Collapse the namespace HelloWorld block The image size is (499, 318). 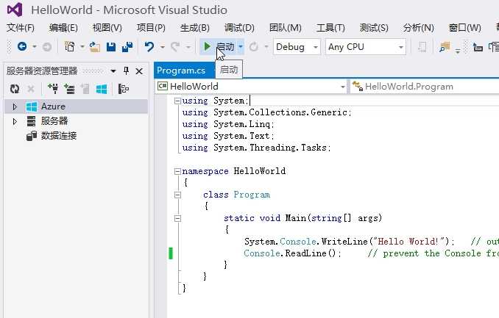click(177, 172)
